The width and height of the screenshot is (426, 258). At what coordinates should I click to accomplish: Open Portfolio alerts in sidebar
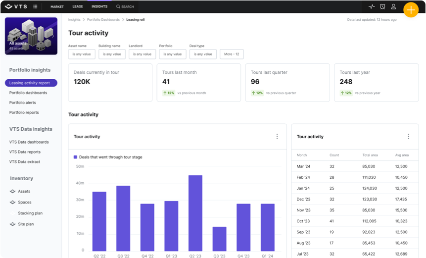[x=22, y=103]
